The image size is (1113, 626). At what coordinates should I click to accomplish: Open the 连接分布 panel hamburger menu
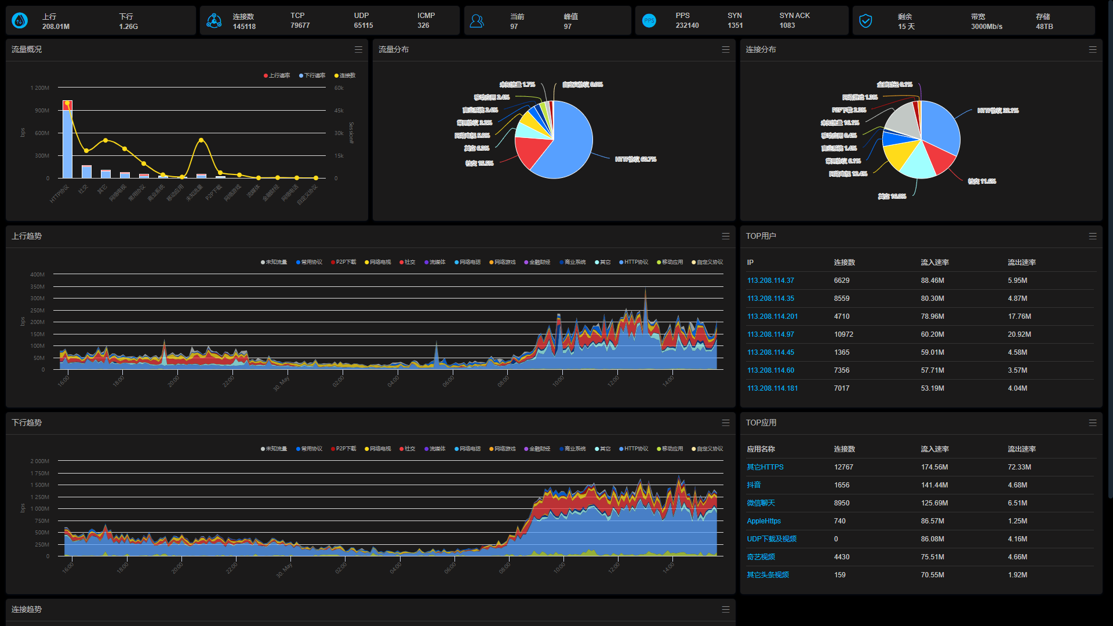tap(1092, 50)
